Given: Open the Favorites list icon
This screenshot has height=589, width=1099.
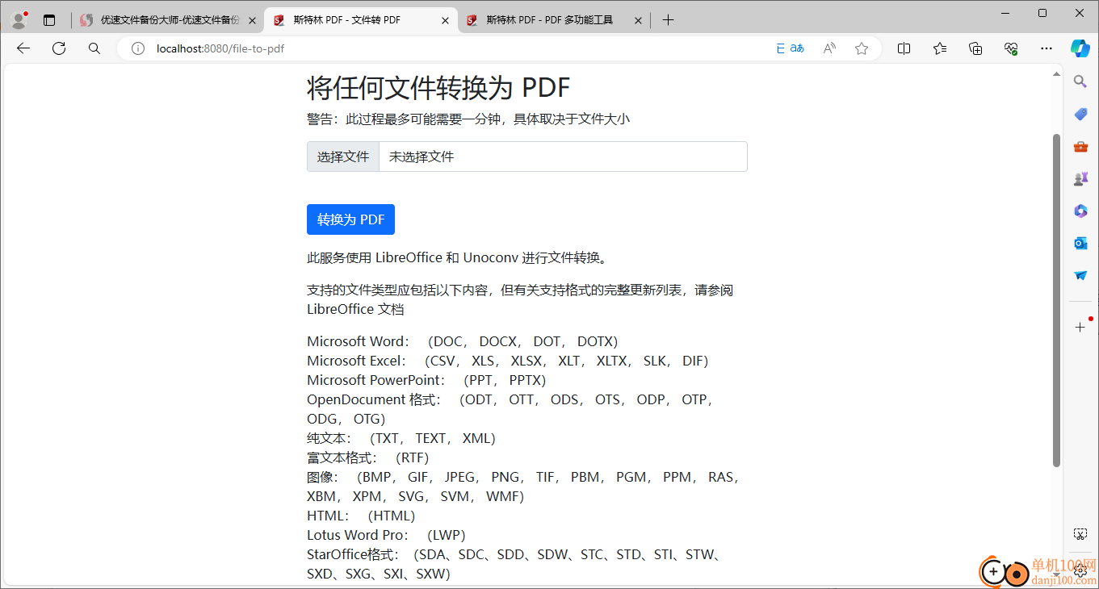Looking at the screenshot, I should coord(940,48).
